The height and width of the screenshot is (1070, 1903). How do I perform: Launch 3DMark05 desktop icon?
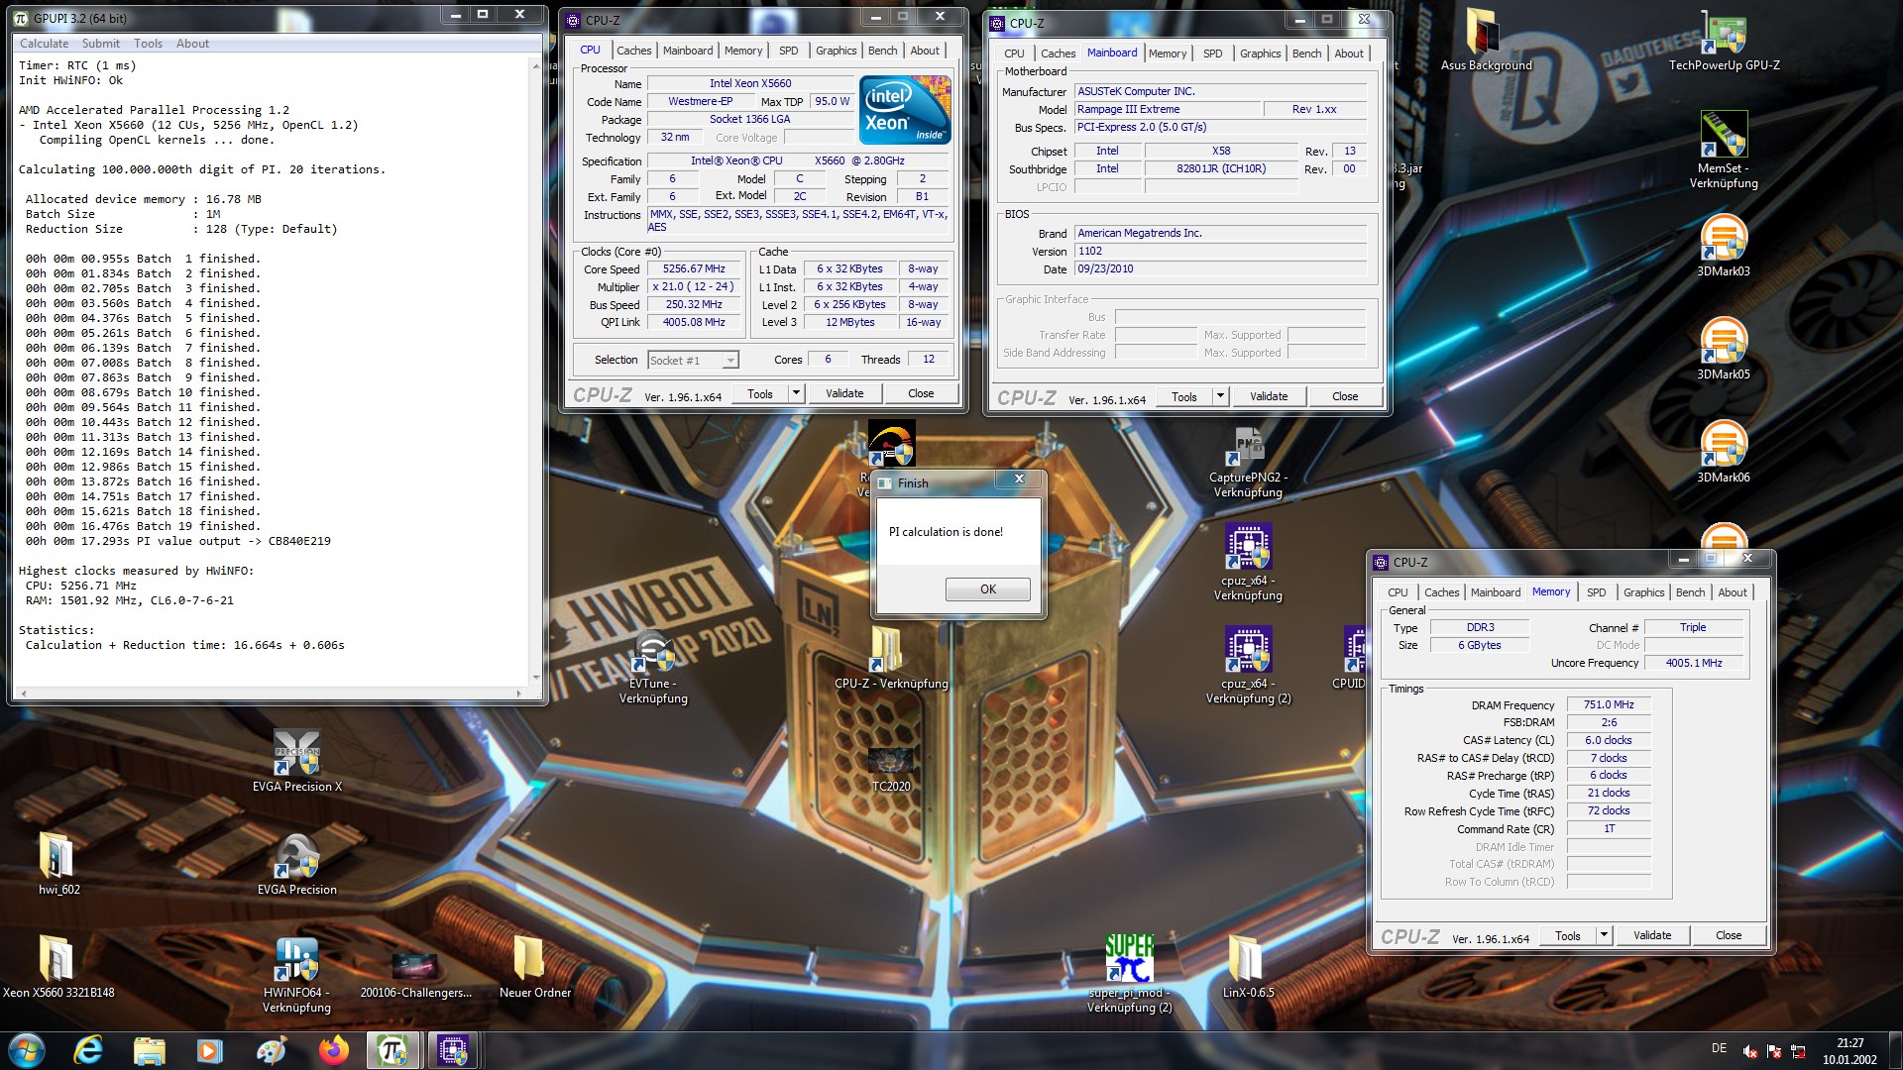(1724, 349)
